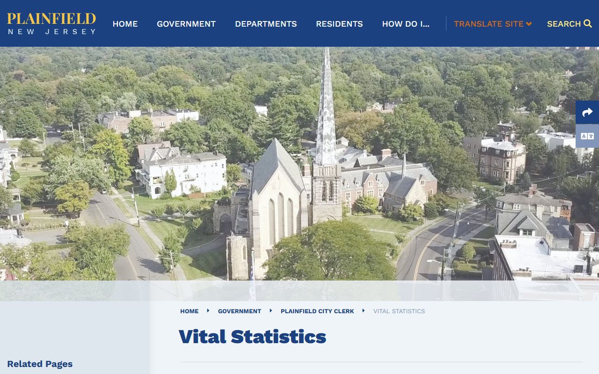Click the Plainfield New Jersey logo
Viewport: 599px width, 374px height.
coord(51,23)
